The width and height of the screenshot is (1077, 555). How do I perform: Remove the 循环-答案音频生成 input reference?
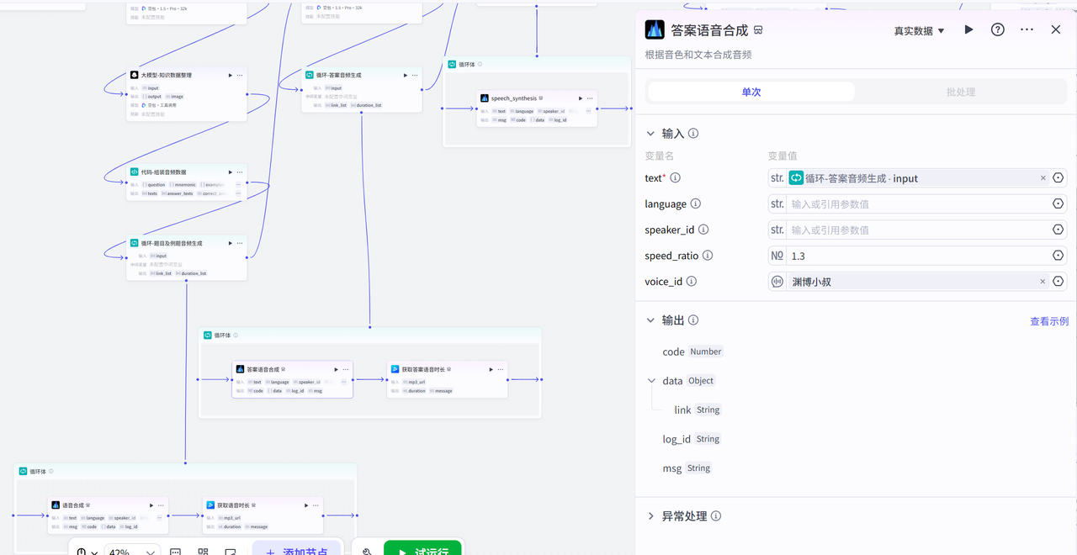point(1043,178)
